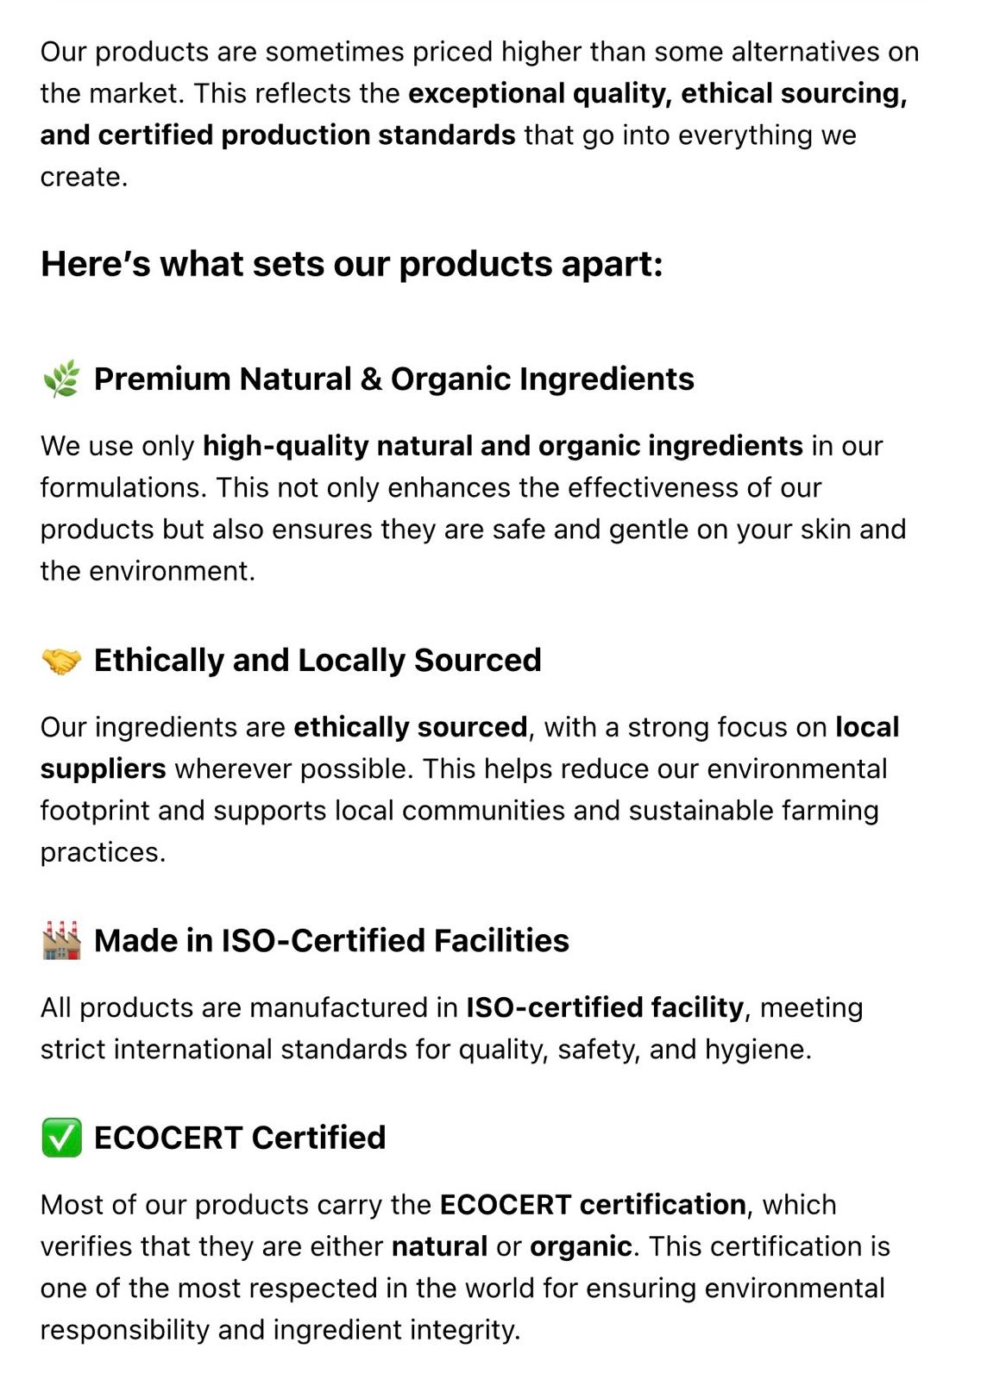Click the bold 'ethically sourced' phrase
This screenshot has width=981, height=1380.
click(411, 727)
